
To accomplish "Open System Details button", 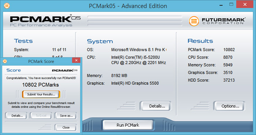I will 155,106.
